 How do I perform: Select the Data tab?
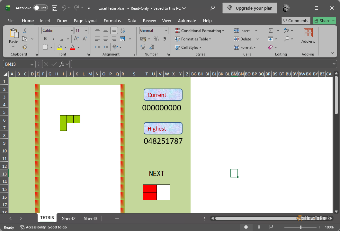pos(132,21)
